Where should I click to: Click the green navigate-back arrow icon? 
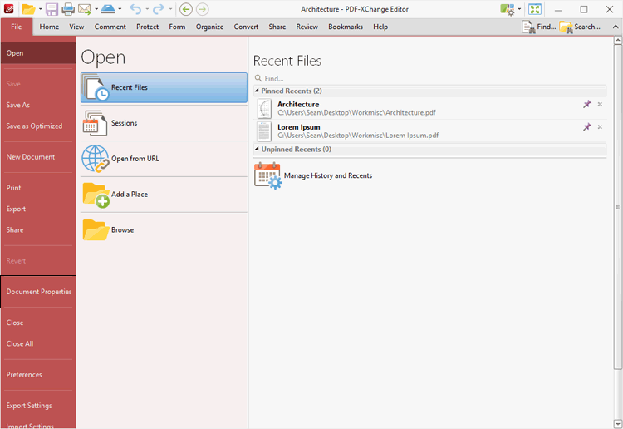pos(186,9)
